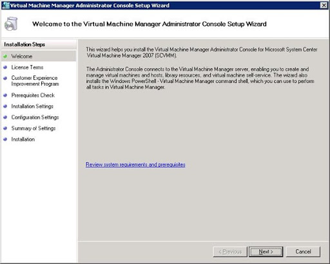The width and height of the screenshot is (330, 264).
Task: Select the License Terms step
Action: point(27,68)
